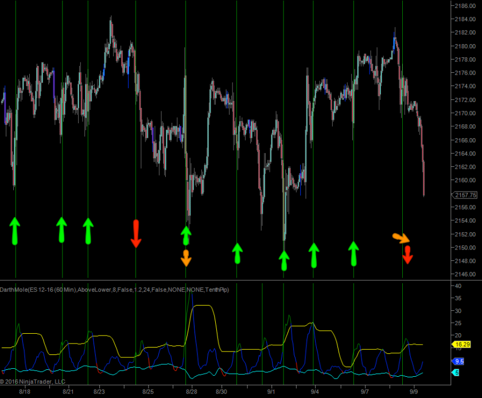Image resolution: width=482 pixels, height=398 pixels.
Task: Click the 30 indicator scale label
Action: click(458, 311)
